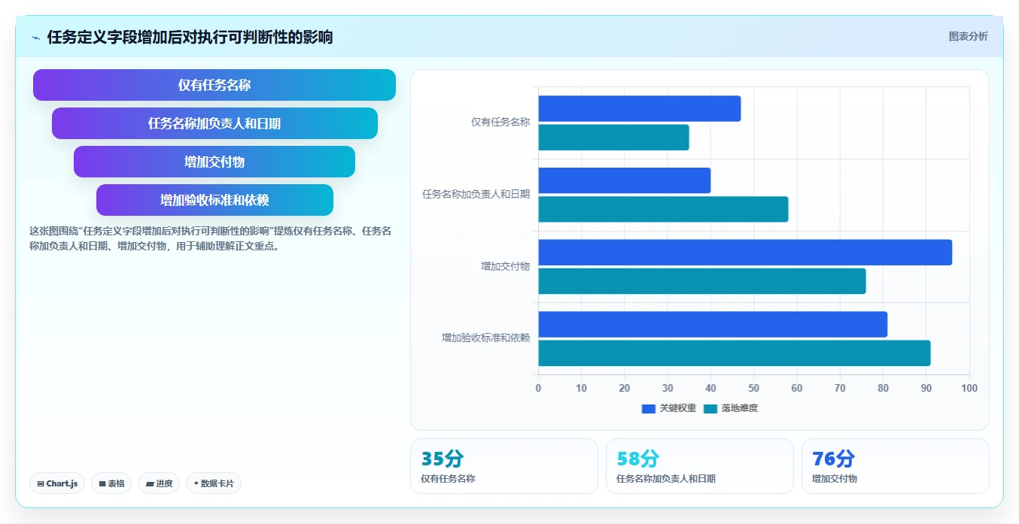Screen dimensions: 1019x524
Task: Click the teal bar for 仅有任务名称
Action: click(x=613, y=137)
